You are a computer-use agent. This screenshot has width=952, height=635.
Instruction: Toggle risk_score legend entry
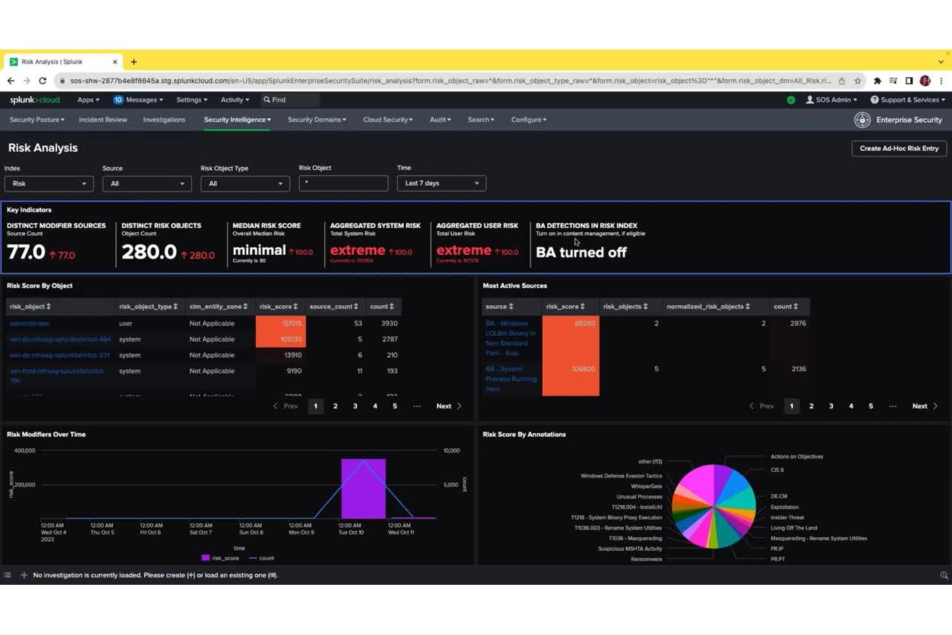220,558
